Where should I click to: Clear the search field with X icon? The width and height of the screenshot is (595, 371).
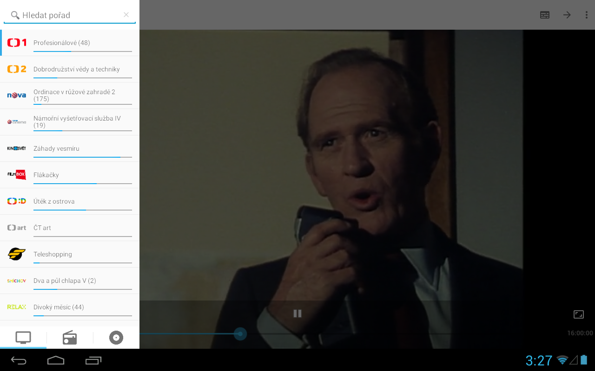click(x=126, y=15)
